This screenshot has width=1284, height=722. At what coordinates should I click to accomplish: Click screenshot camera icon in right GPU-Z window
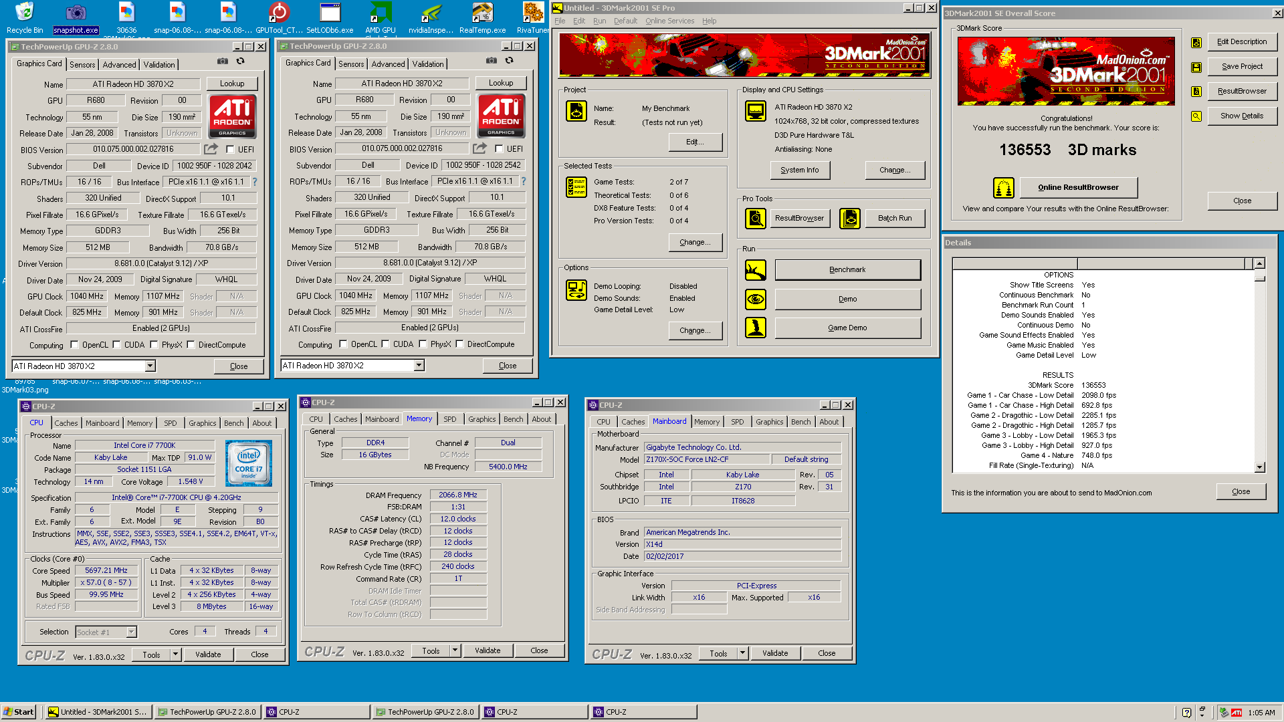(492, 61)
